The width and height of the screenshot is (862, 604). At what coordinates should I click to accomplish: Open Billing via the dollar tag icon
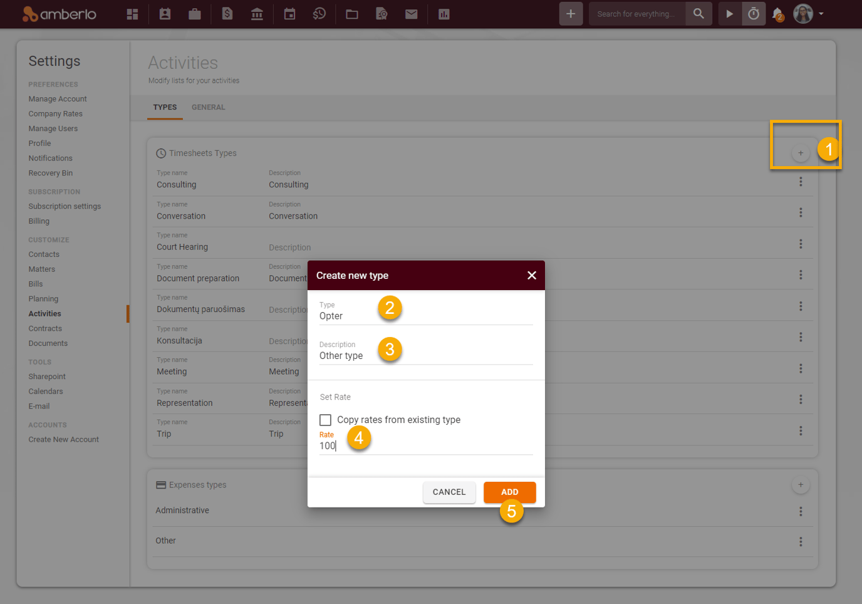click(x=227, y=13)
